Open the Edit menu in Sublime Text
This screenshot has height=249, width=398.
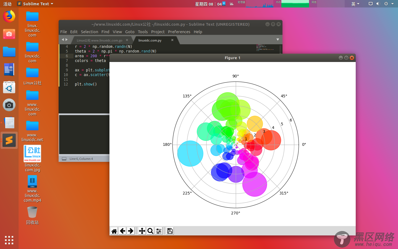coord(74,32)
